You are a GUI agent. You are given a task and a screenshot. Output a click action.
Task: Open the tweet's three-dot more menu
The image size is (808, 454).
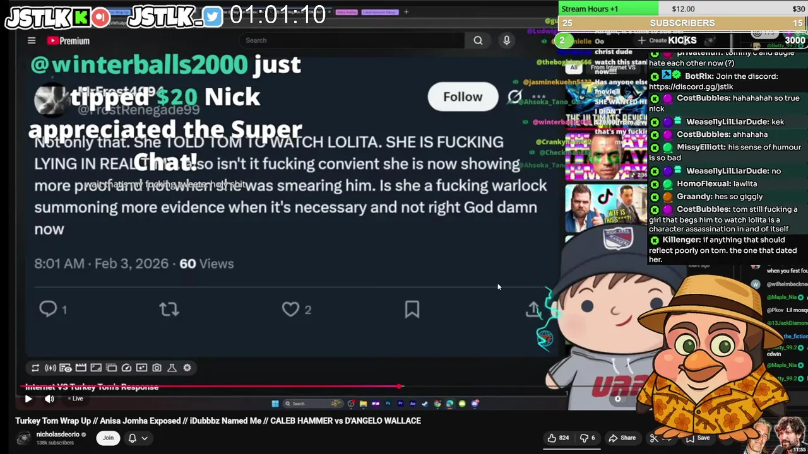click(538, 97)
